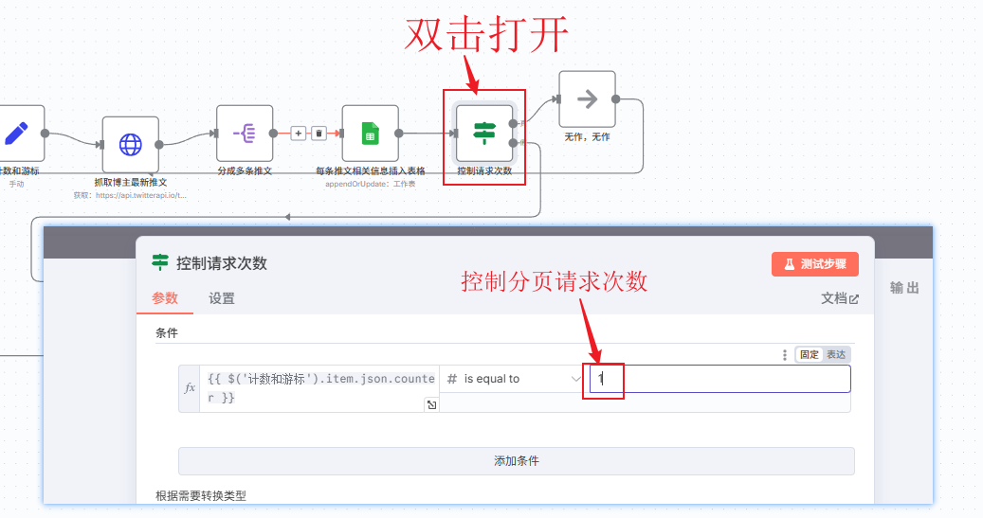Click the 抓取博主最新推文 node label
The width and height of the screenshot is (983, 518).
pyautogui.click(x=131, y=182)
